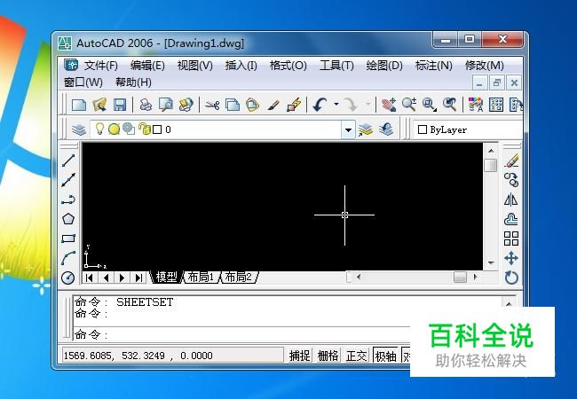Screen dimensions: 577x399
Task: Select the Zoom Window icon
Action: (429, 106)
